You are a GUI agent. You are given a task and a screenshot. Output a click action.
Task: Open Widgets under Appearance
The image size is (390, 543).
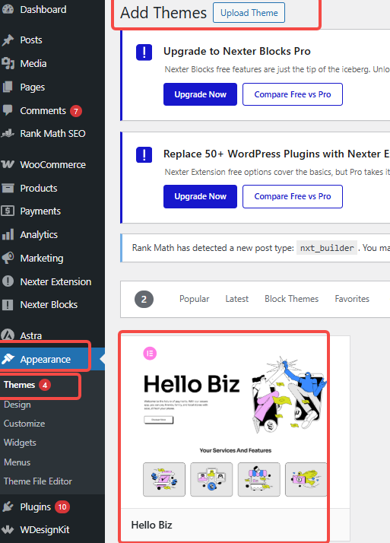point(20,442)
